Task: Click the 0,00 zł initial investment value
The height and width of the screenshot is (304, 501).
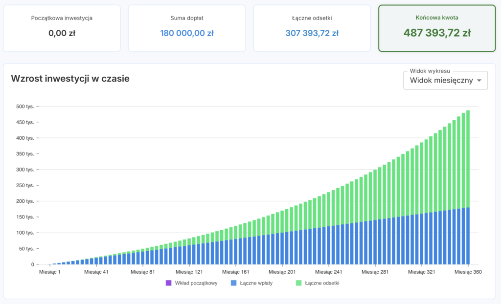Action: 62,33
